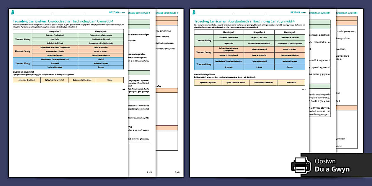Click the '3 o 8' page number
The width and height of the screenshot is (372, 186).
(177, 172)
